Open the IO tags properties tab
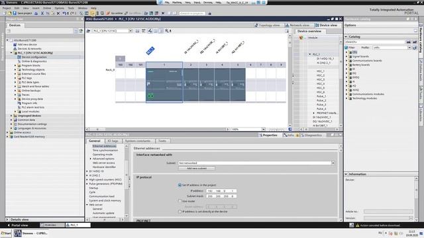The height and width of the screenshot is (238, 424). tap(113, 141)
